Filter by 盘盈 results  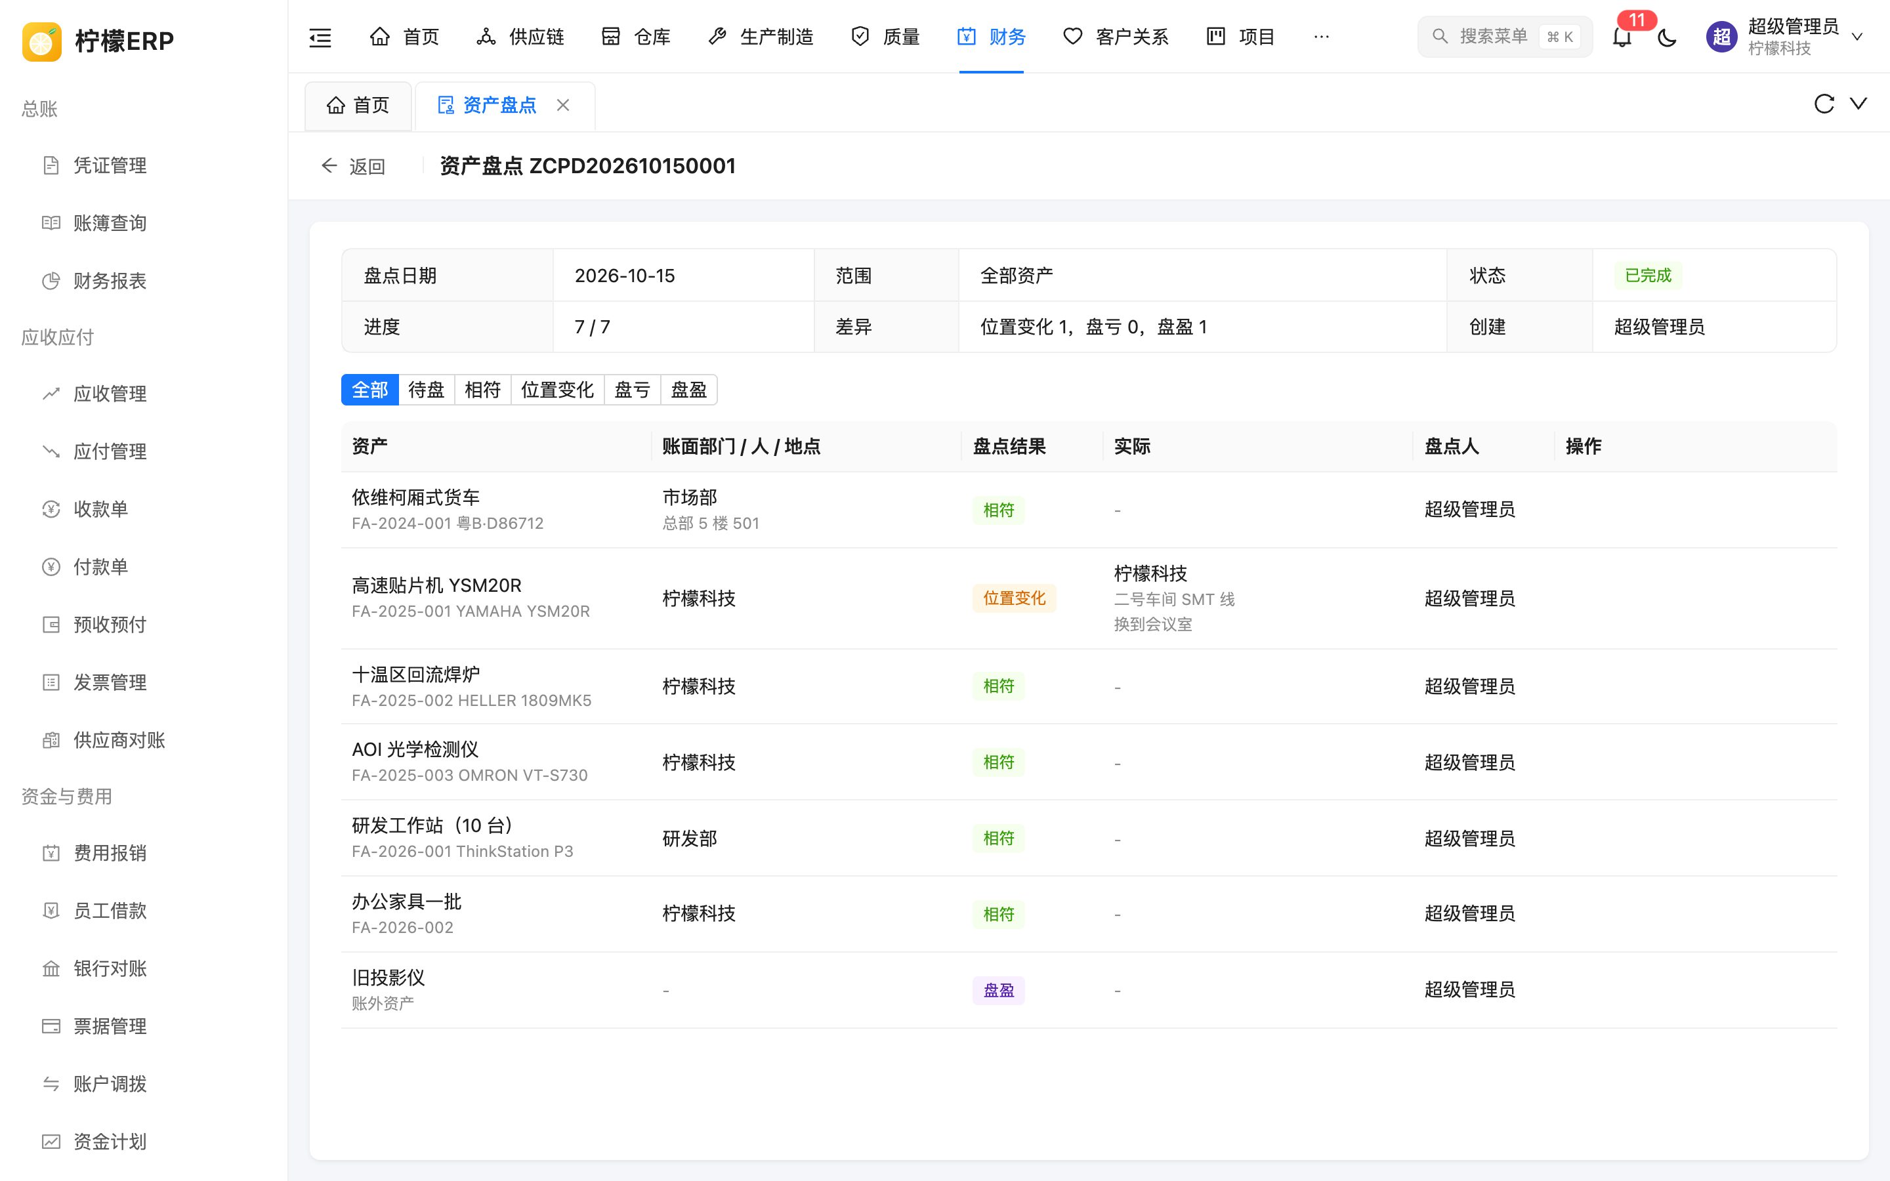[689, 390]
